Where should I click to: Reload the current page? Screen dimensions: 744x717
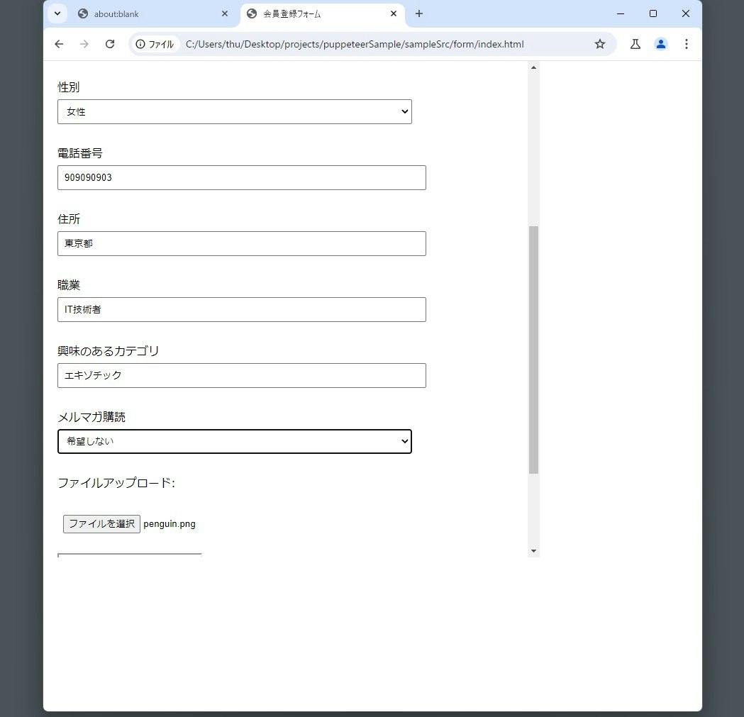(109, 44)
